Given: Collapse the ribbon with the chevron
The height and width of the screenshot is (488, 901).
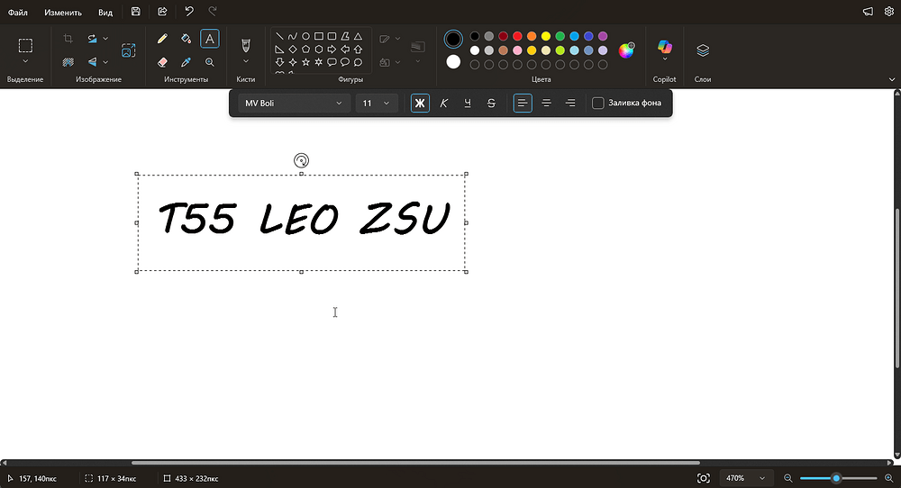Looking at the screenshot, I should coord(892,79).
